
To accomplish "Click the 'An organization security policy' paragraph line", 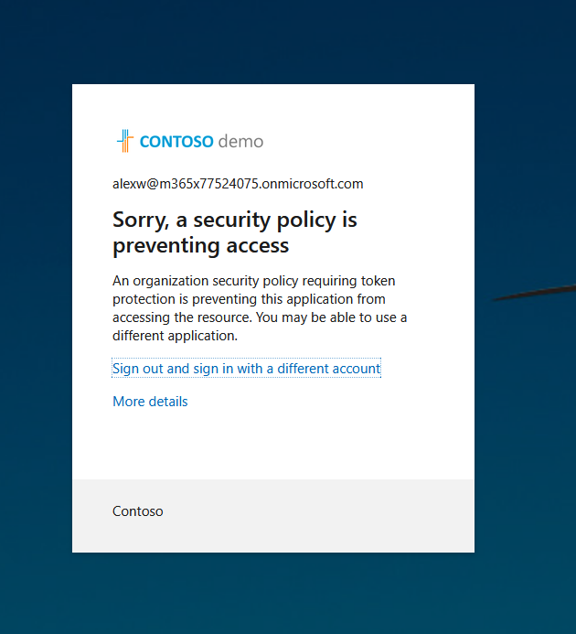I will (x=253, y=281).
